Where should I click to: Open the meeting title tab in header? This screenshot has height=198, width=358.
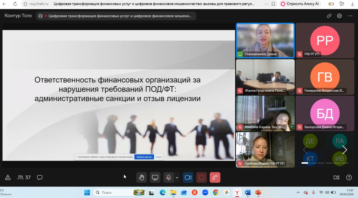pos(116,16)
